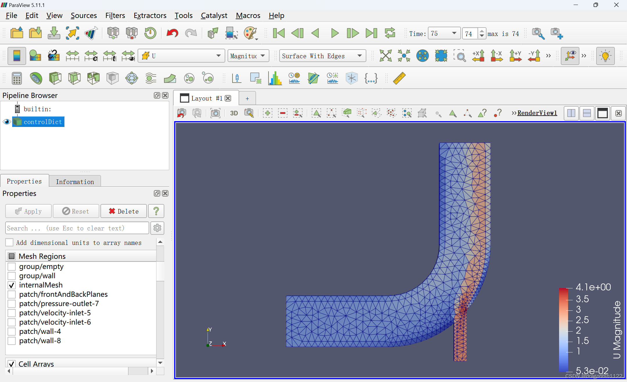Check the patch/wall-4 mesh region
This screenshot has height=382, width=627.
(12, 332)
